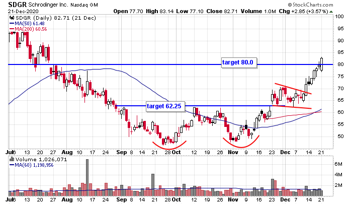Click the 2M volume axis label
352x204 pixels.
(338, 185)
